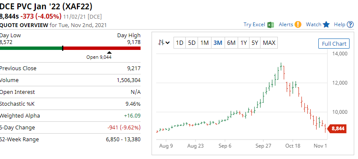
Task: Click the black marker on day range bar
Action: click(x=62, y=48)
